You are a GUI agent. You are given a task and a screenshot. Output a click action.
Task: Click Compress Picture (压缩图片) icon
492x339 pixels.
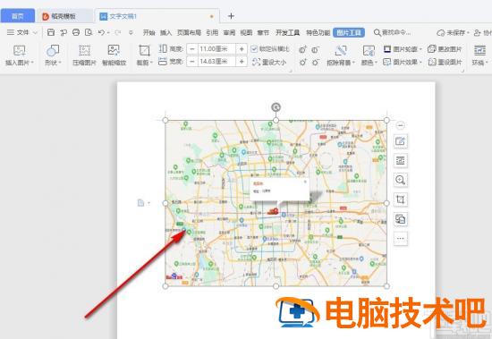[x=84, y=50]
